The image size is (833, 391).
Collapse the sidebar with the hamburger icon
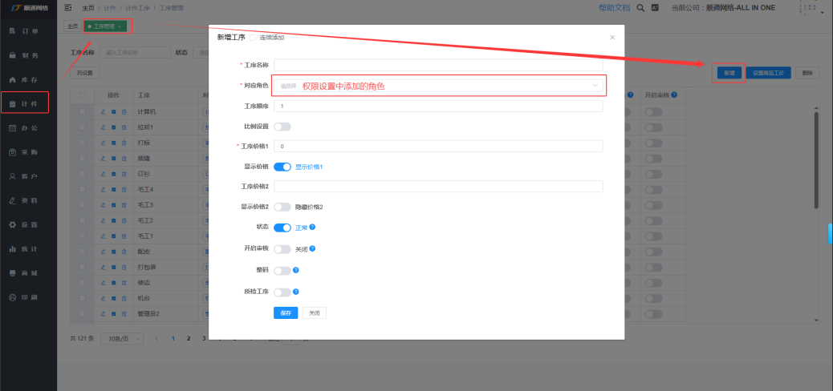pos(68,7)
